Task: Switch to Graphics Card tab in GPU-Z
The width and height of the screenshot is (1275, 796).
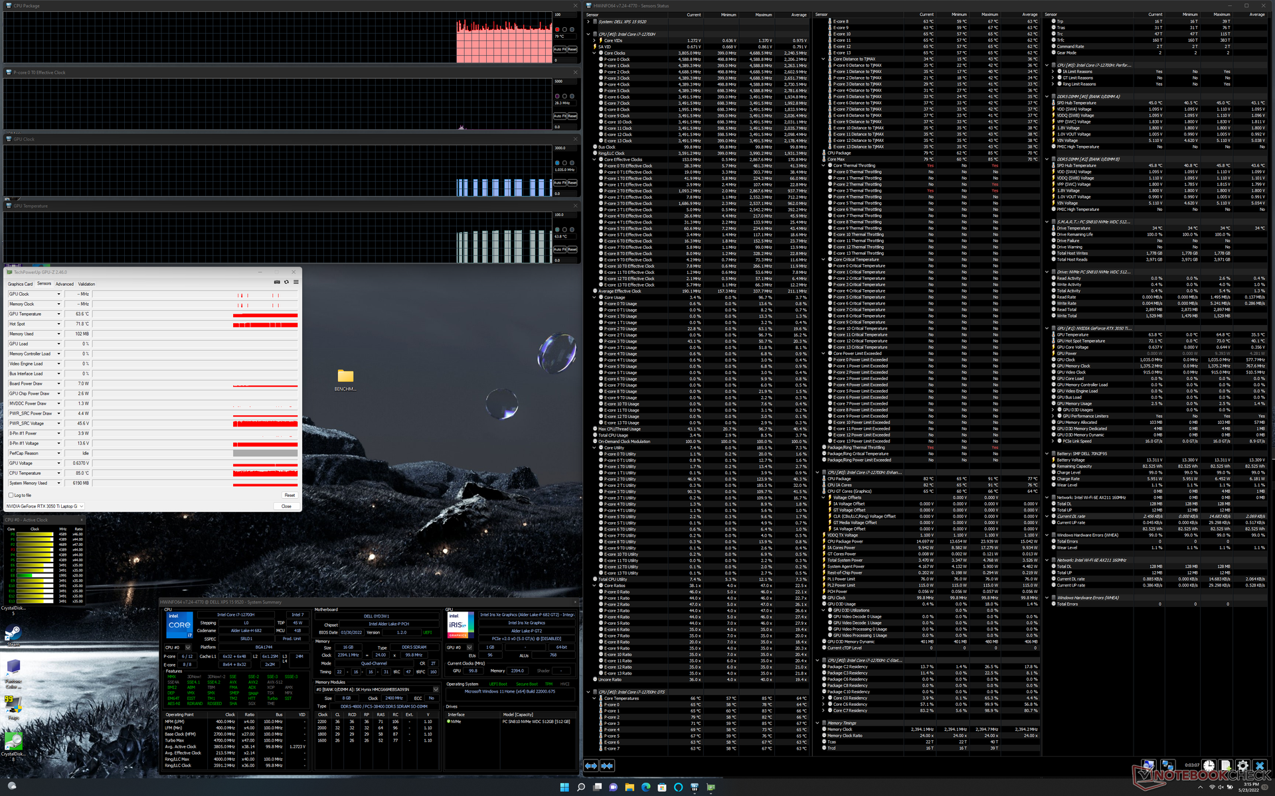Action: 20,284
